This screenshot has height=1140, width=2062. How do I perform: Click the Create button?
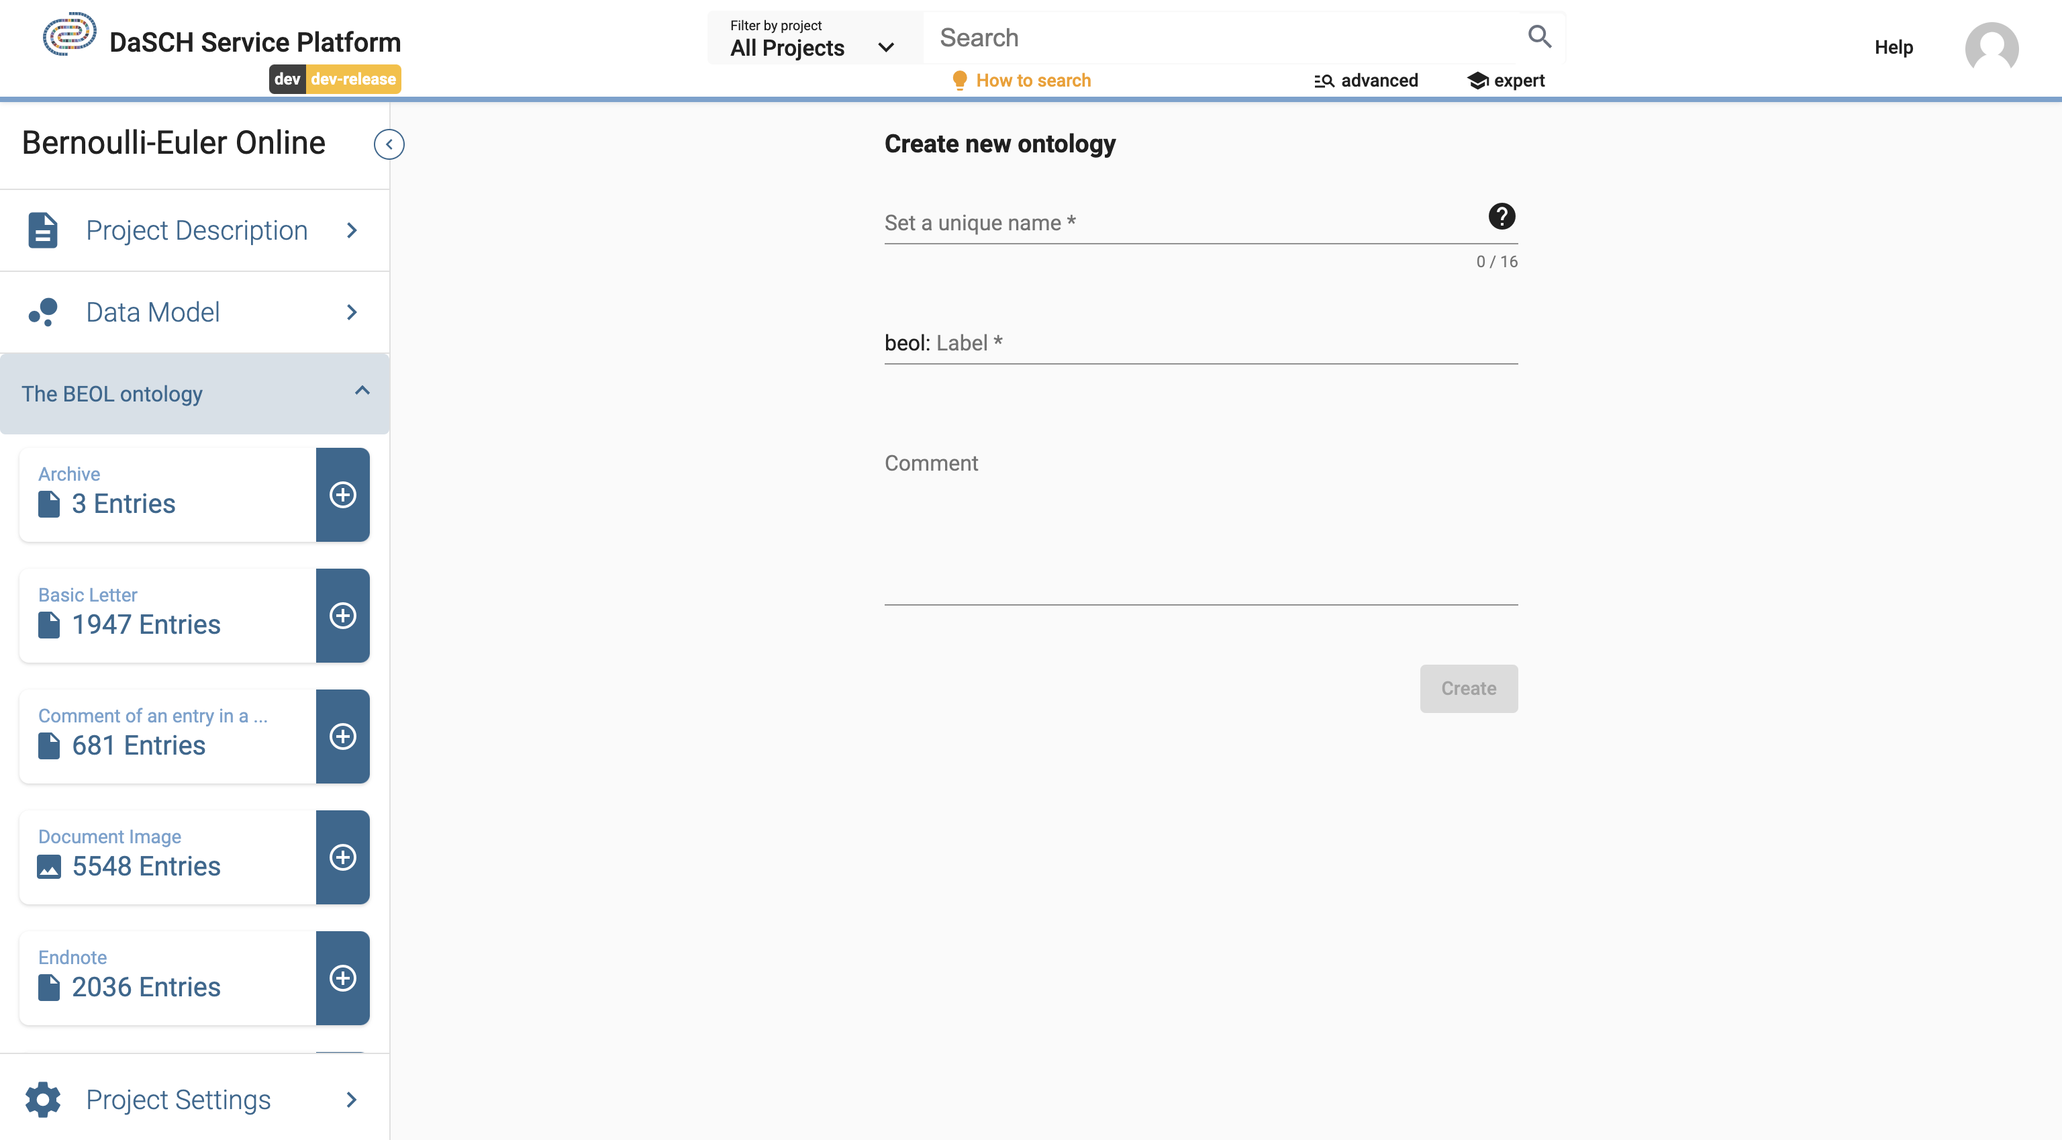pos(1467,688)
